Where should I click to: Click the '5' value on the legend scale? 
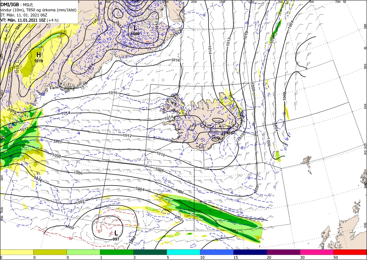point(168,257)
